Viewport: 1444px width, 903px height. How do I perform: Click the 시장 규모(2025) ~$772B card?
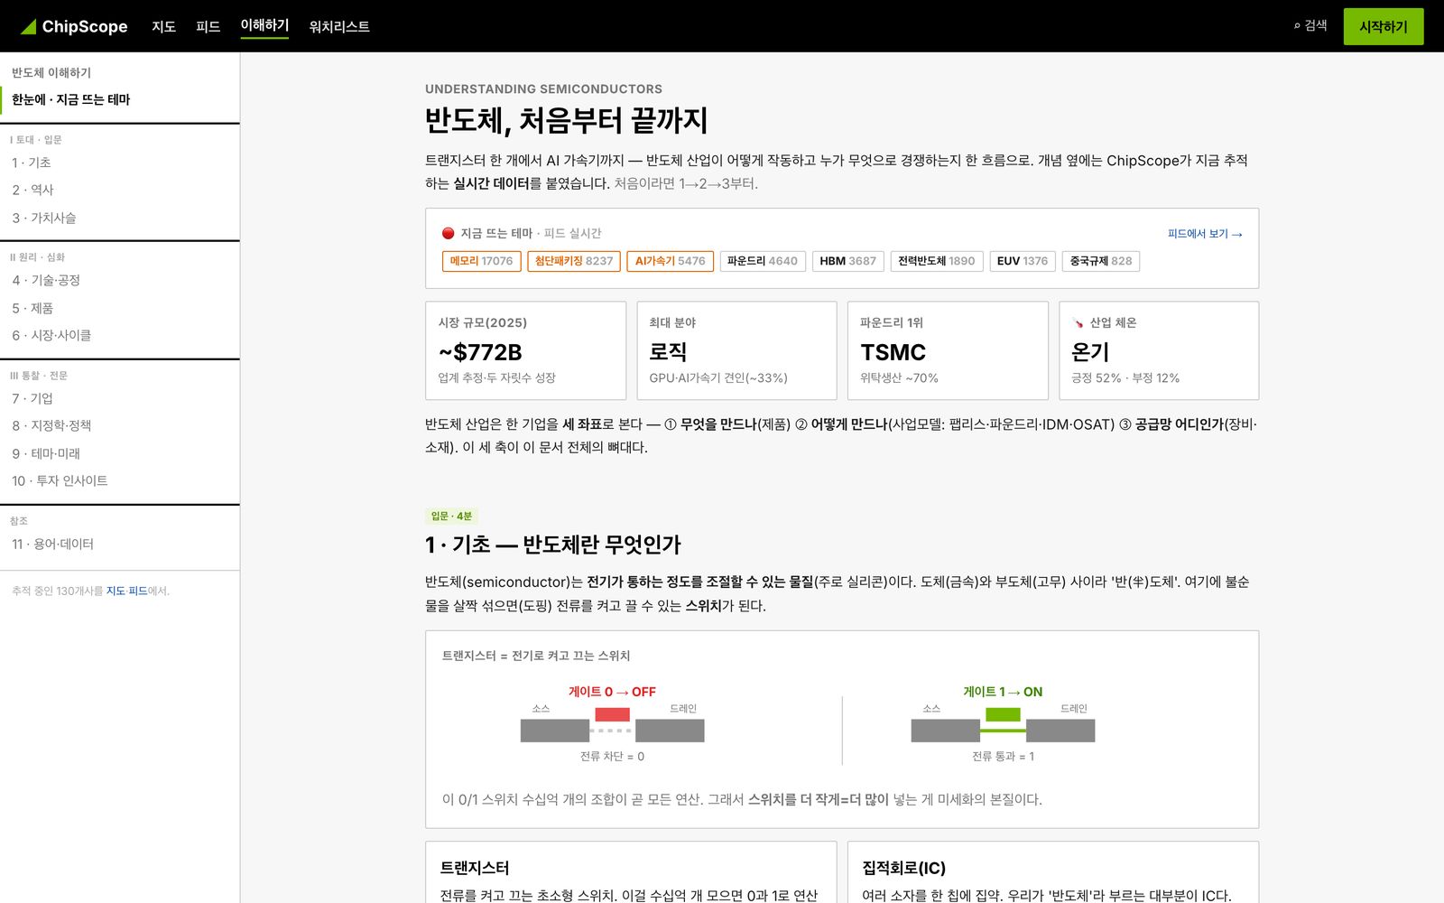pyautogui.click(x=525, y=350)
